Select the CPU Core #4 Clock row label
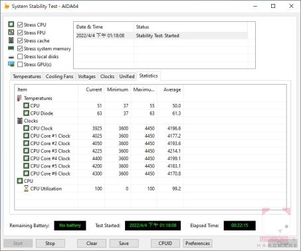Image resolution: width=301 pixels, height=251 pixels. click(x=50, y=158)
